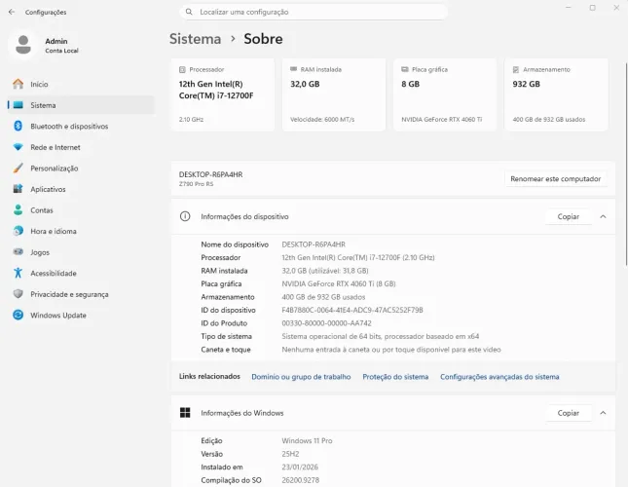Open Domínio ou grupo de trabalho link
Viewport: 628px width, 487px height.
coord(301,377)
